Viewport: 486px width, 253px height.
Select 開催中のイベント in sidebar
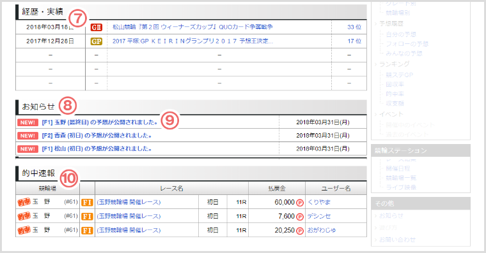click(x=410, y=125)
